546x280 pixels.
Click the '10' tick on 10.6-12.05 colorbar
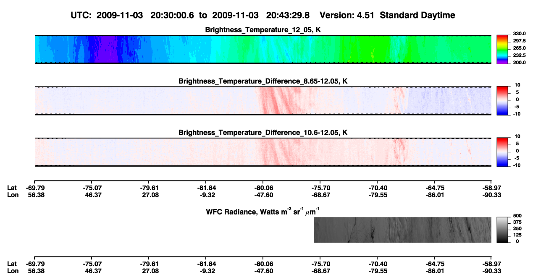(x=517, y=136)
